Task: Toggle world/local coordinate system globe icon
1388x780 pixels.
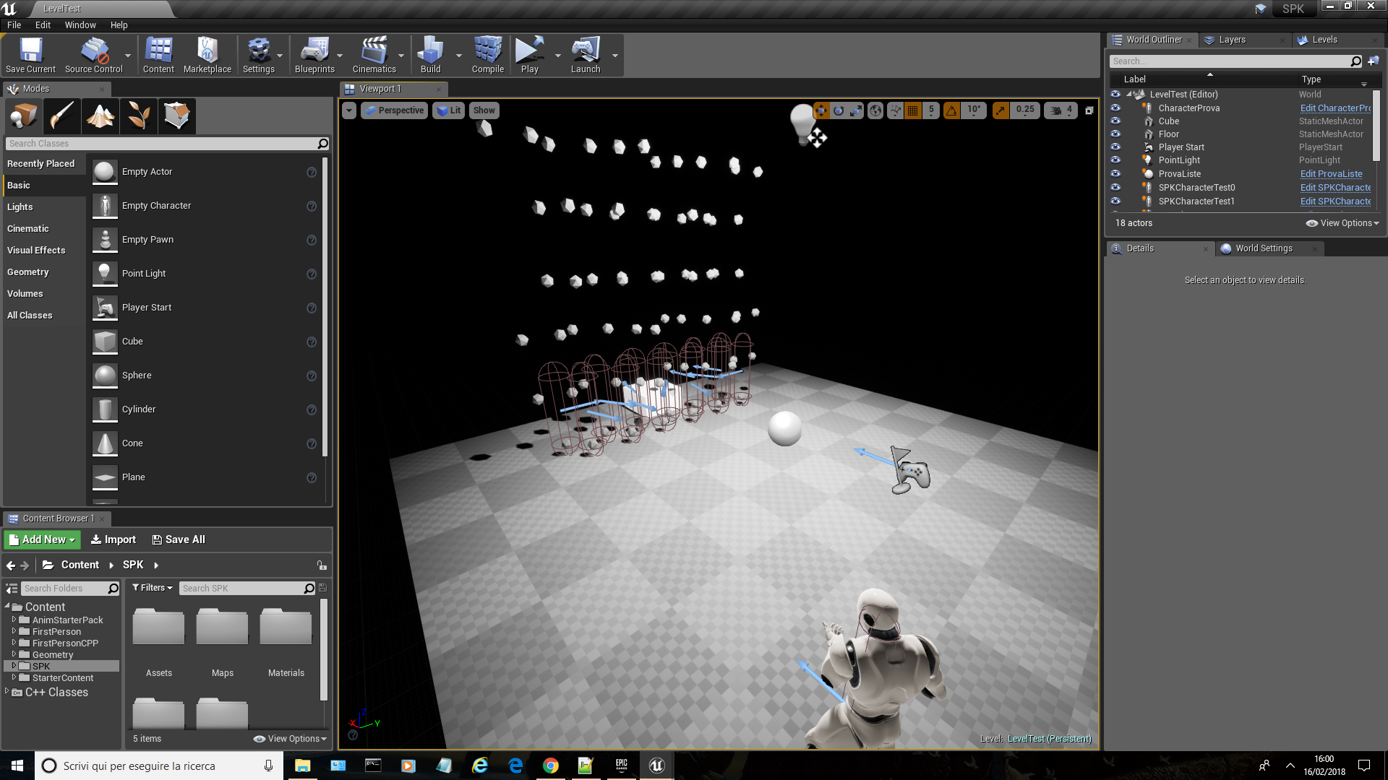Action: pos(875,110)
